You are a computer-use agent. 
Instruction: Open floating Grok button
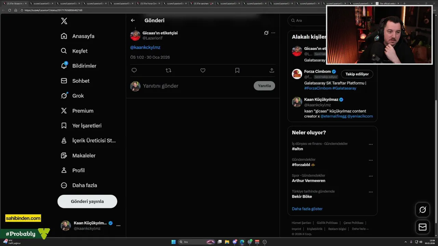[423, 210]
